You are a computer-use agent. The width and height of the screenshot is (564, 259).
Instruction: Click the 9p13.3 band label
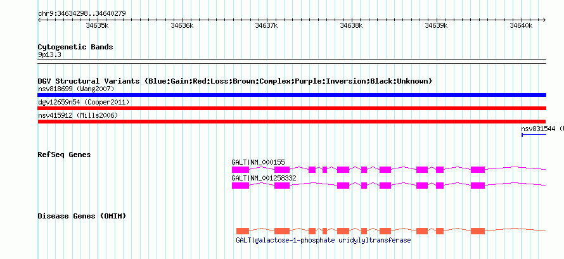tap(50, 55)
